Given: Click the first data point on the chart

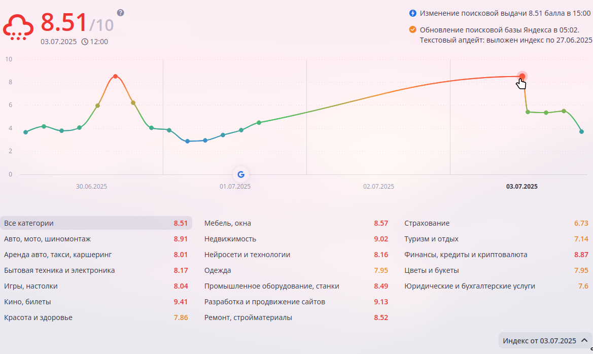Looking at the screenshot, I should (26, 132).
